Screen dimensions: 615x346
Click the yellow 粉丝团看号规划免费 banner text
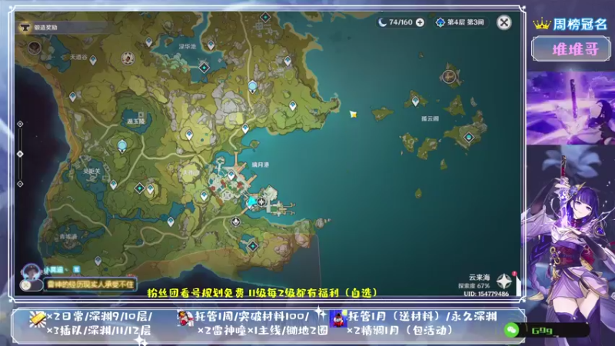click(262, 293)
